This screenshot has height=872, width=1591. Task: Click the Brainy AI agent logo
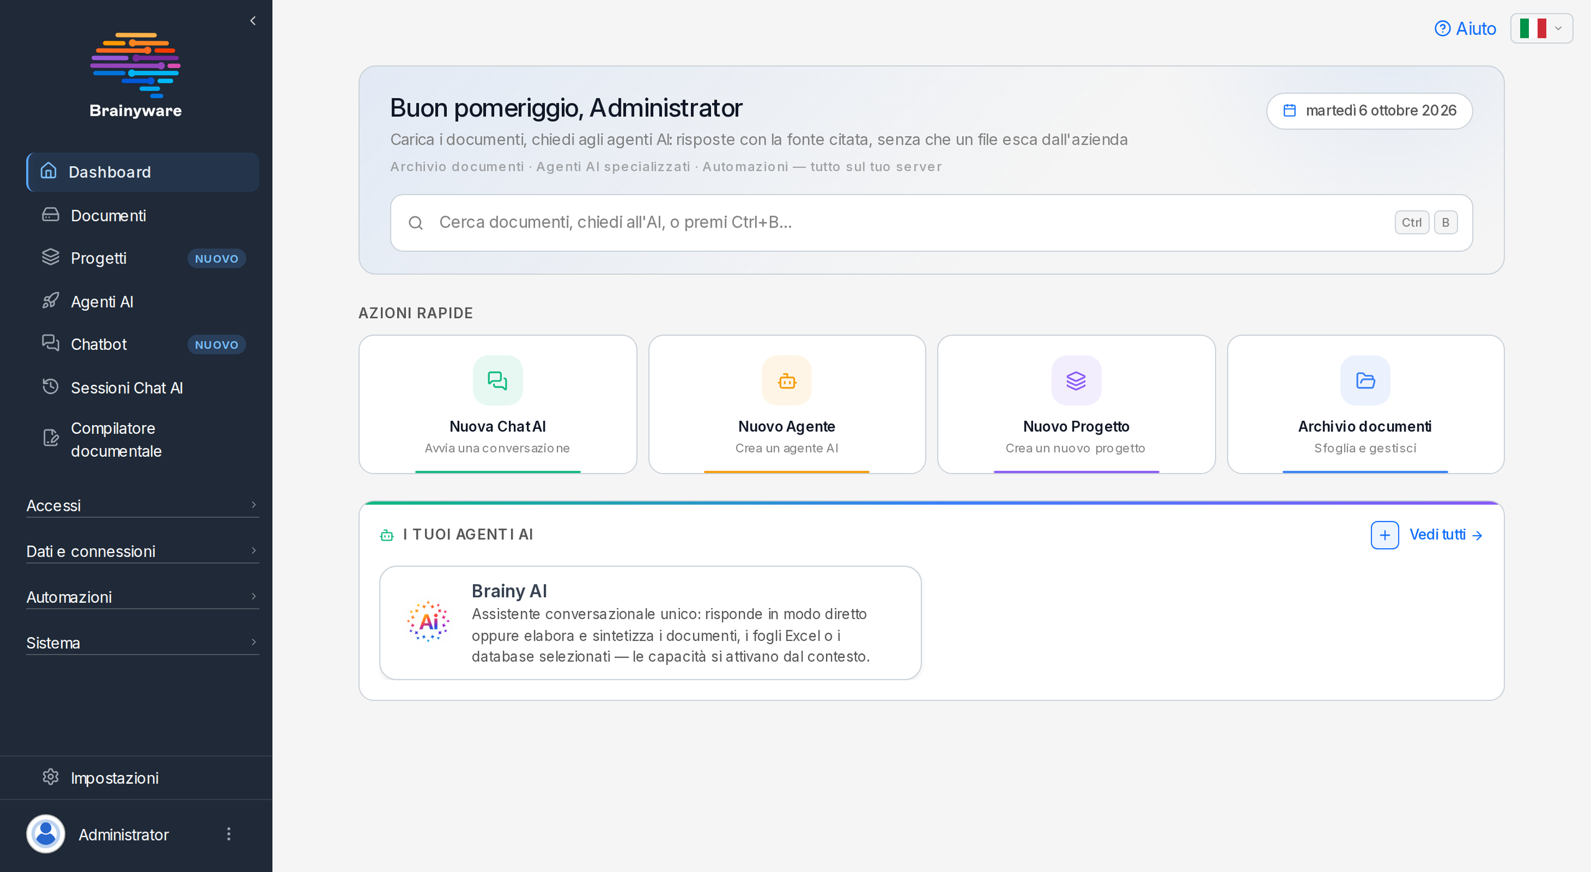pos(428,622)
